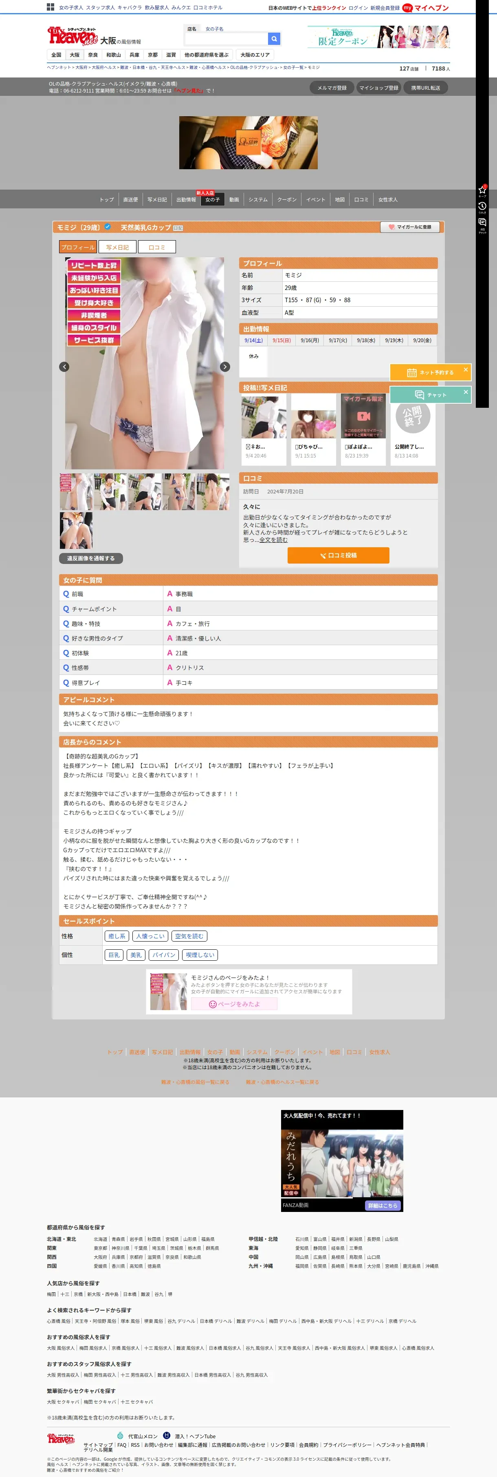
Task: Click 全文を読む review link
Action: [x=274, y=540]
